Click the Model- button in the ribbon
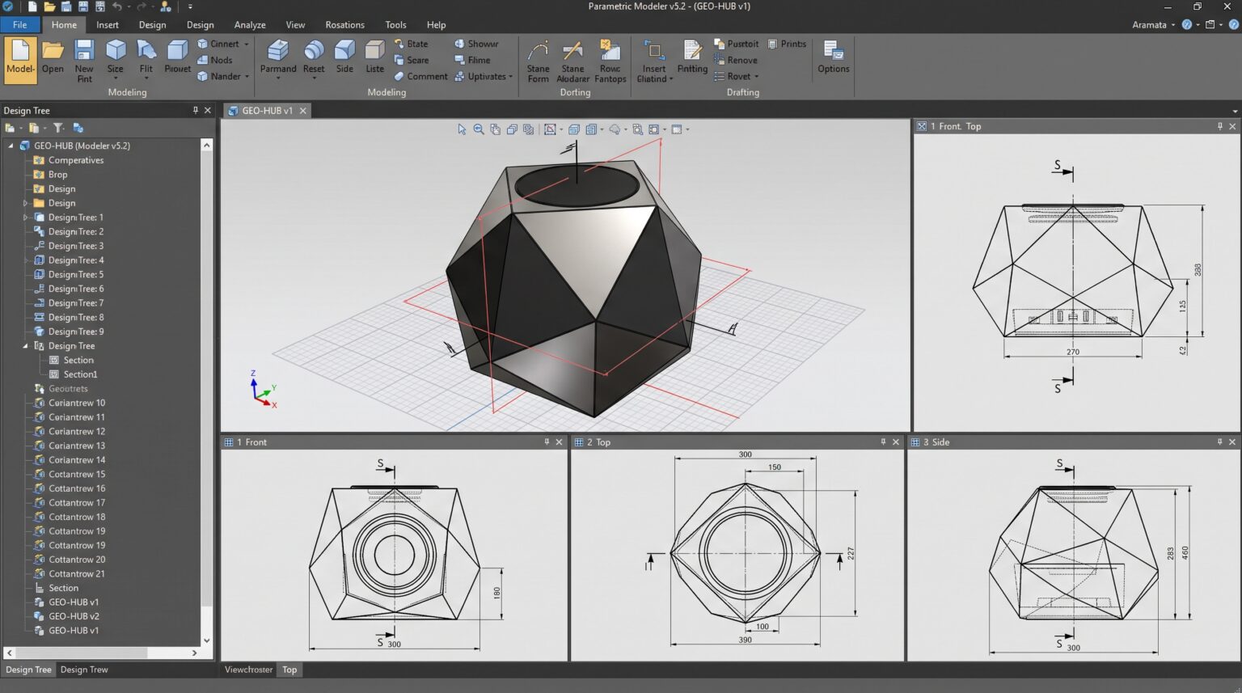 tap(20, 60)
